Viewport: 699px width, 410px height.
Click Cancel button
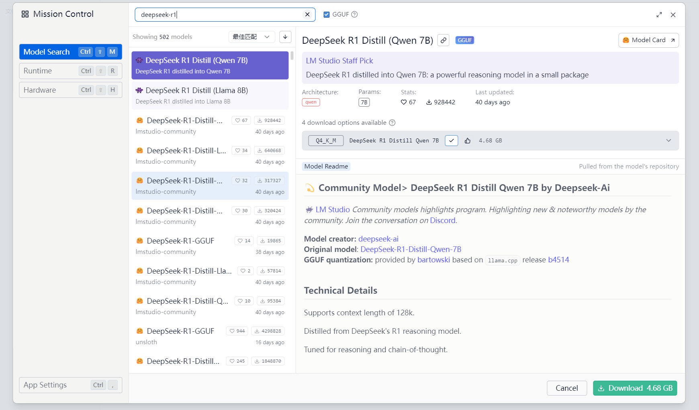click(567, 388)
